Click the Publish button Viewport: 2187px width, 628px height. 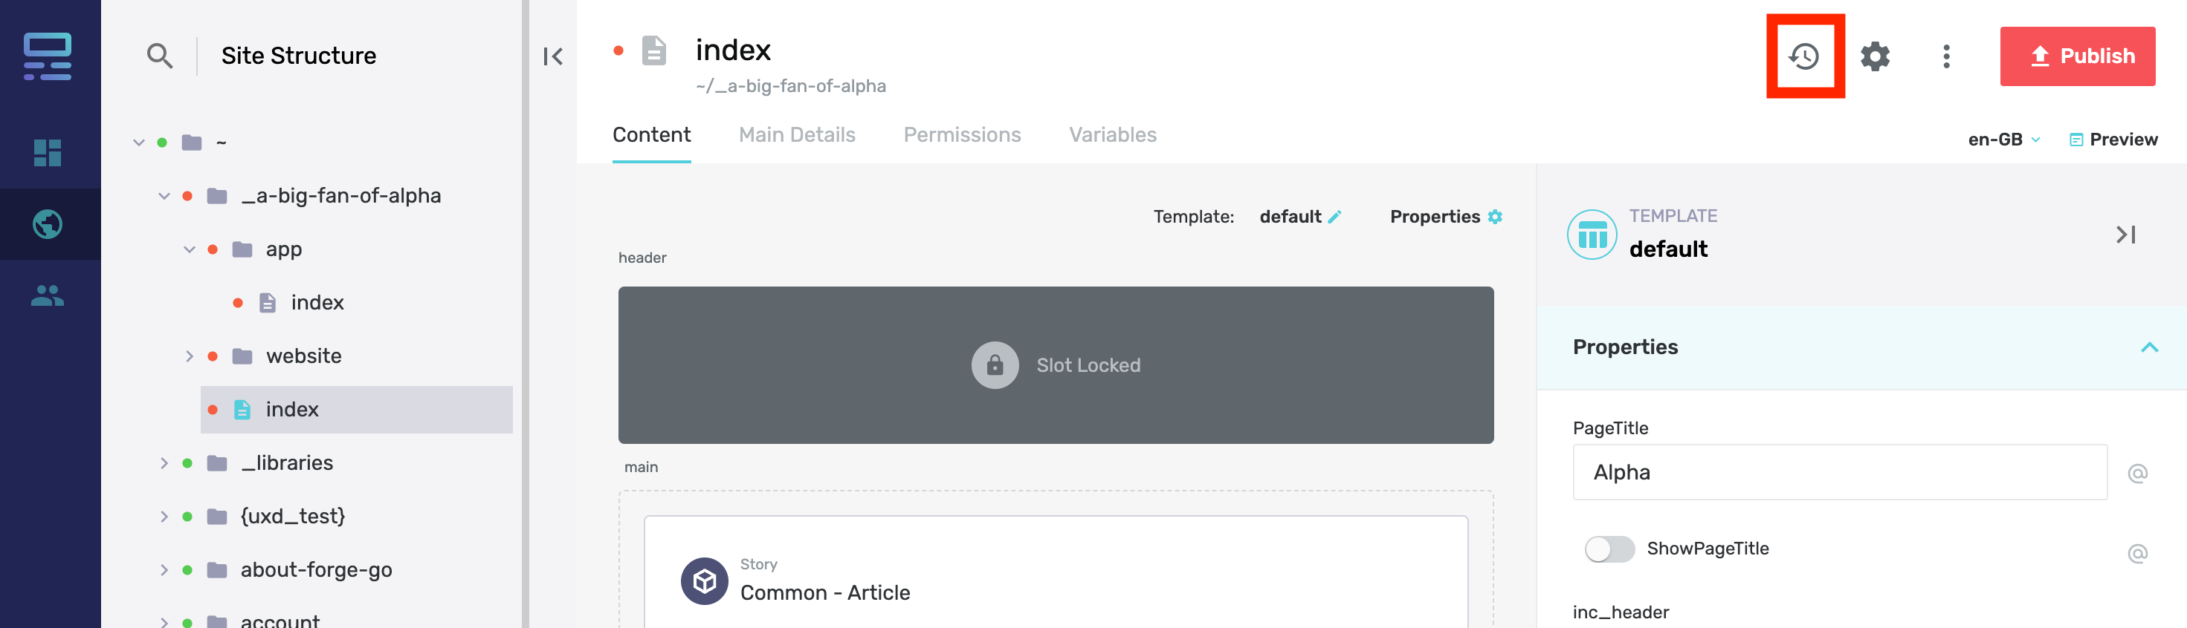coord(2077,56)
